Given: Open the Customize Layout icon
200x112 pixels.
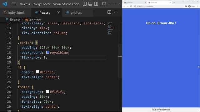Looking at the screenshot, I should [x=104, y=4].
